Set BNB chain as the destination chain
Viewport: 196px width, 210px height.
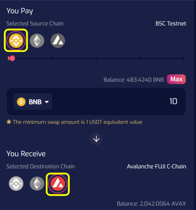click(x=16, y=184)
